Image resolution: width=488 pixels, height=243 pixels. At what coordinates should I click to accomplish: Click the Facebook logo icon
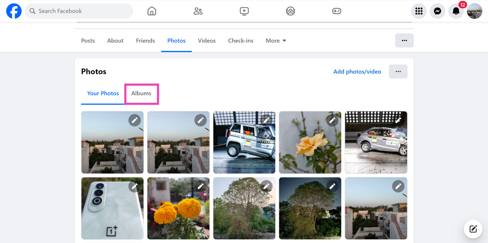tap(14, 11)
